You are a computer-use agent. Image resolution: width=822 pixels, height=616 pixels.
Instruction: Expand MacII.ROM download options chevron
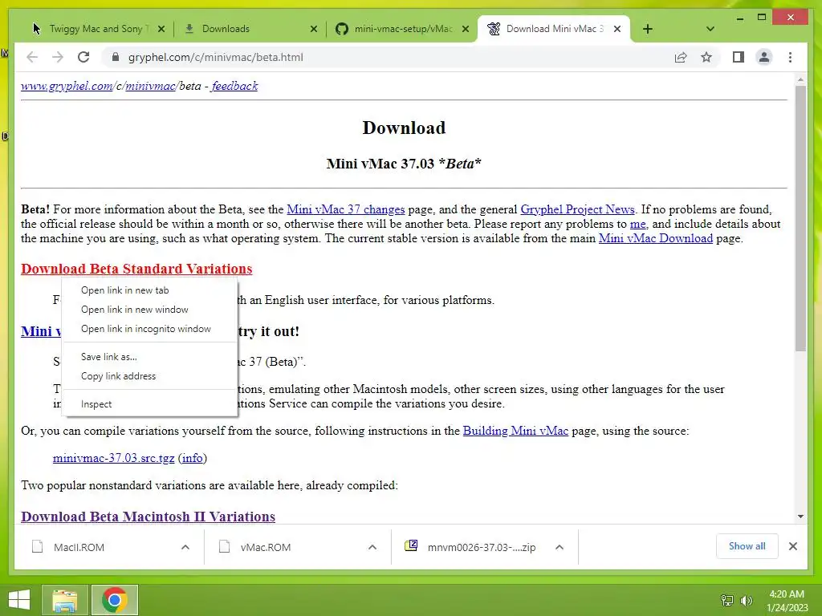[x=185, y=547]
